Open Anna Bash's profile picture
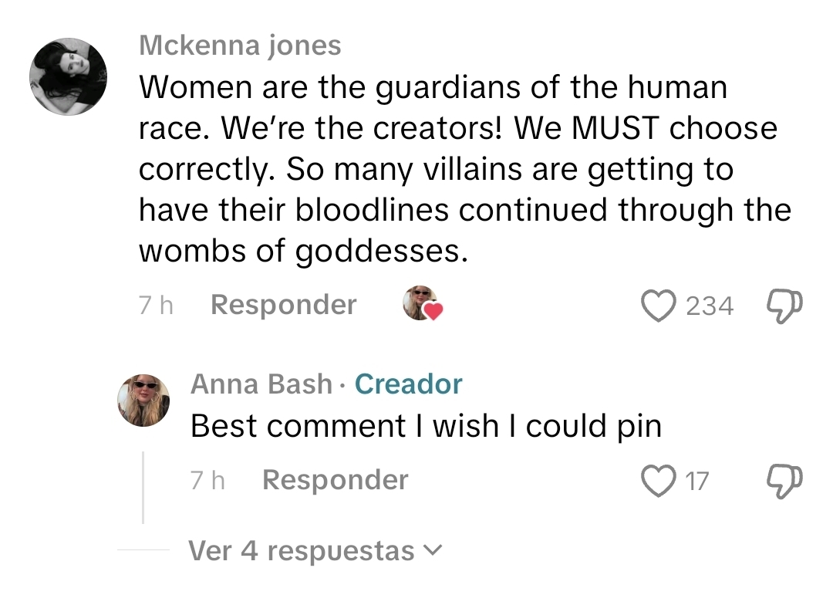This screenshot has width=833, height=595. tap(143, 401)
